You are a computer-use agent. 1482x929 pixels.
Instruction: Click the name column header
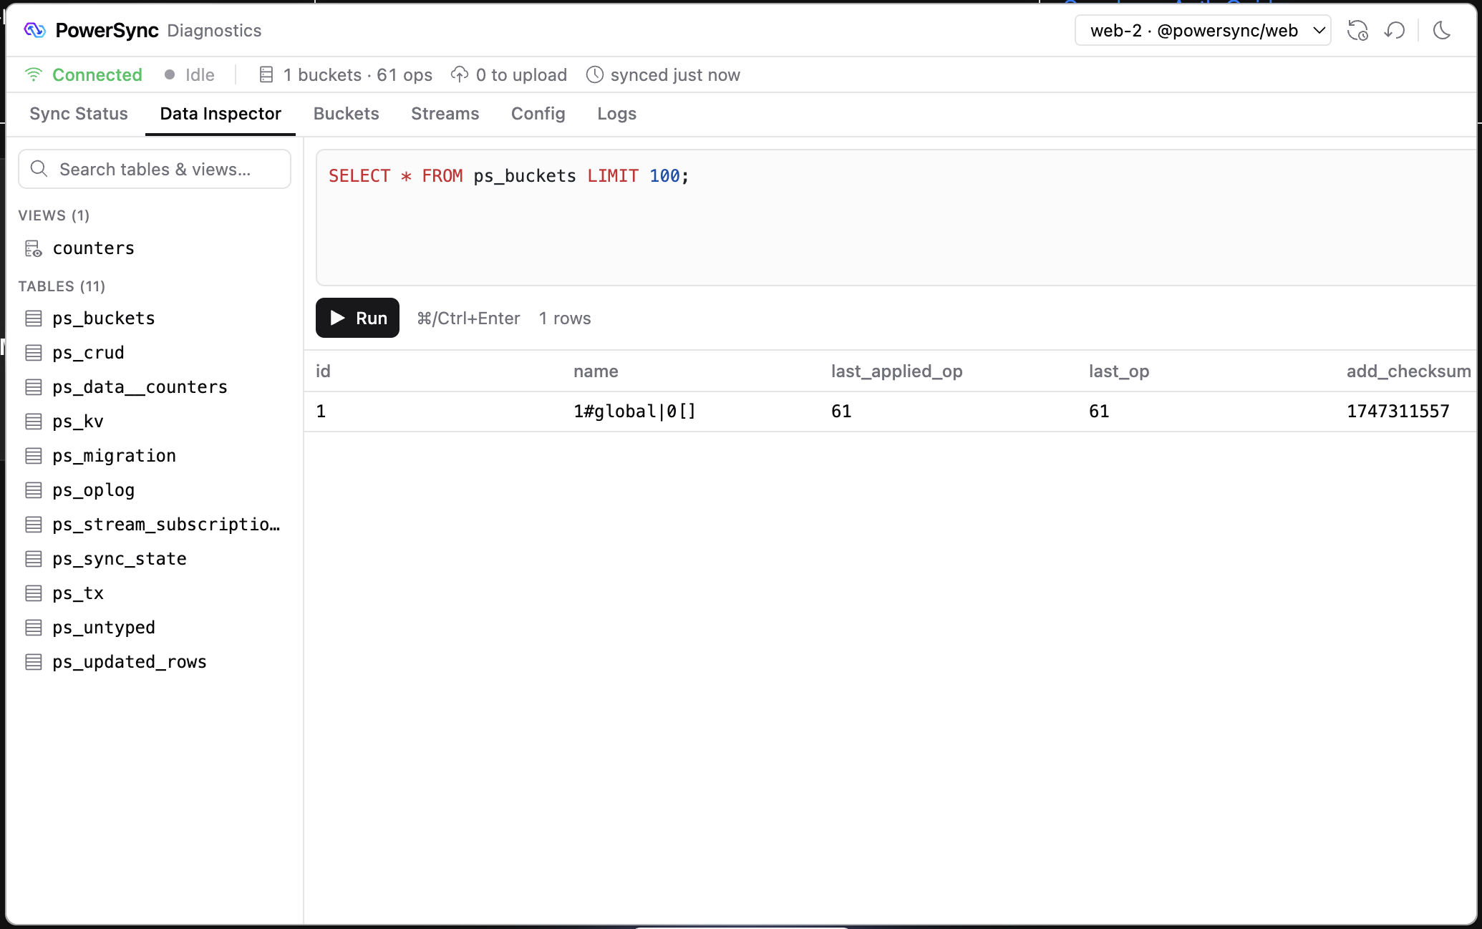(596, 371)
